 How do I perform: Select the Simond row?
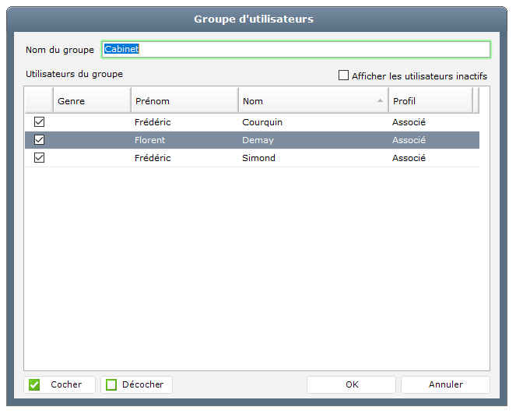pyautogui.click(x=258, y=158)
